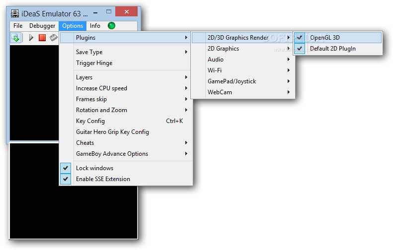Open the Wi-Fi plugin submenu
This screenshot has width=393, height=250.
pyautogui.click(x=242, y=70)
